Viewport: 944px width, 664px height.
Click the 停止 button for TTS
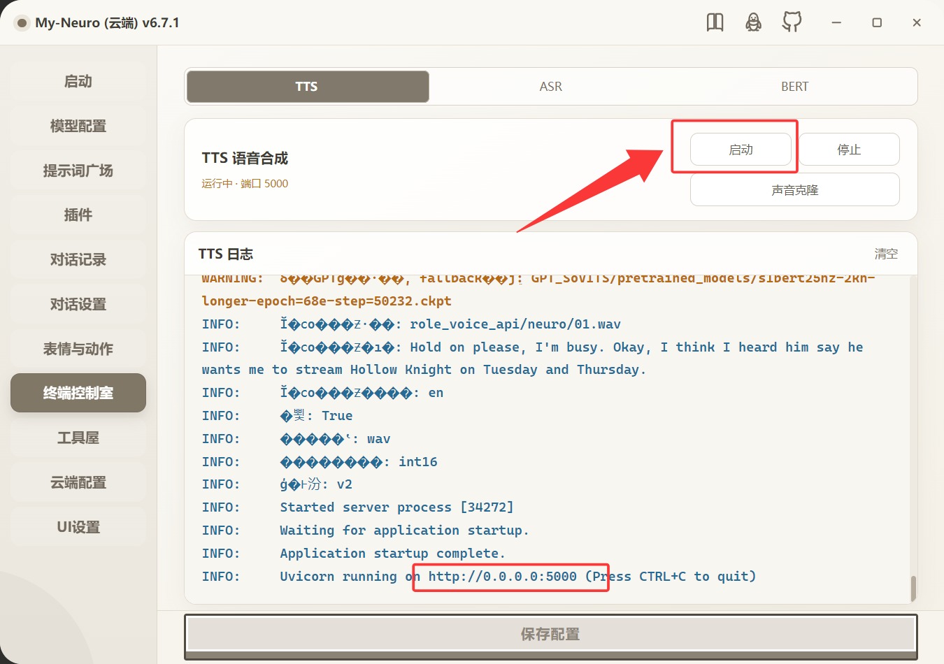pos(849,150)
